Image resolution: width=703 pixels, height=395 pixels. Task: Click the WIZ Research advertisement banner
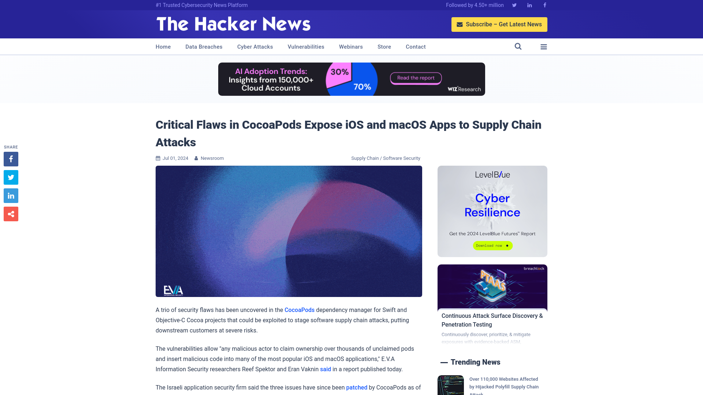coord(351,79)
